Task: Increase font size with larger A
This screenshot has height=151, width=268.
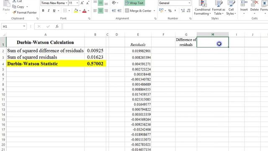Action: [82, 3]
